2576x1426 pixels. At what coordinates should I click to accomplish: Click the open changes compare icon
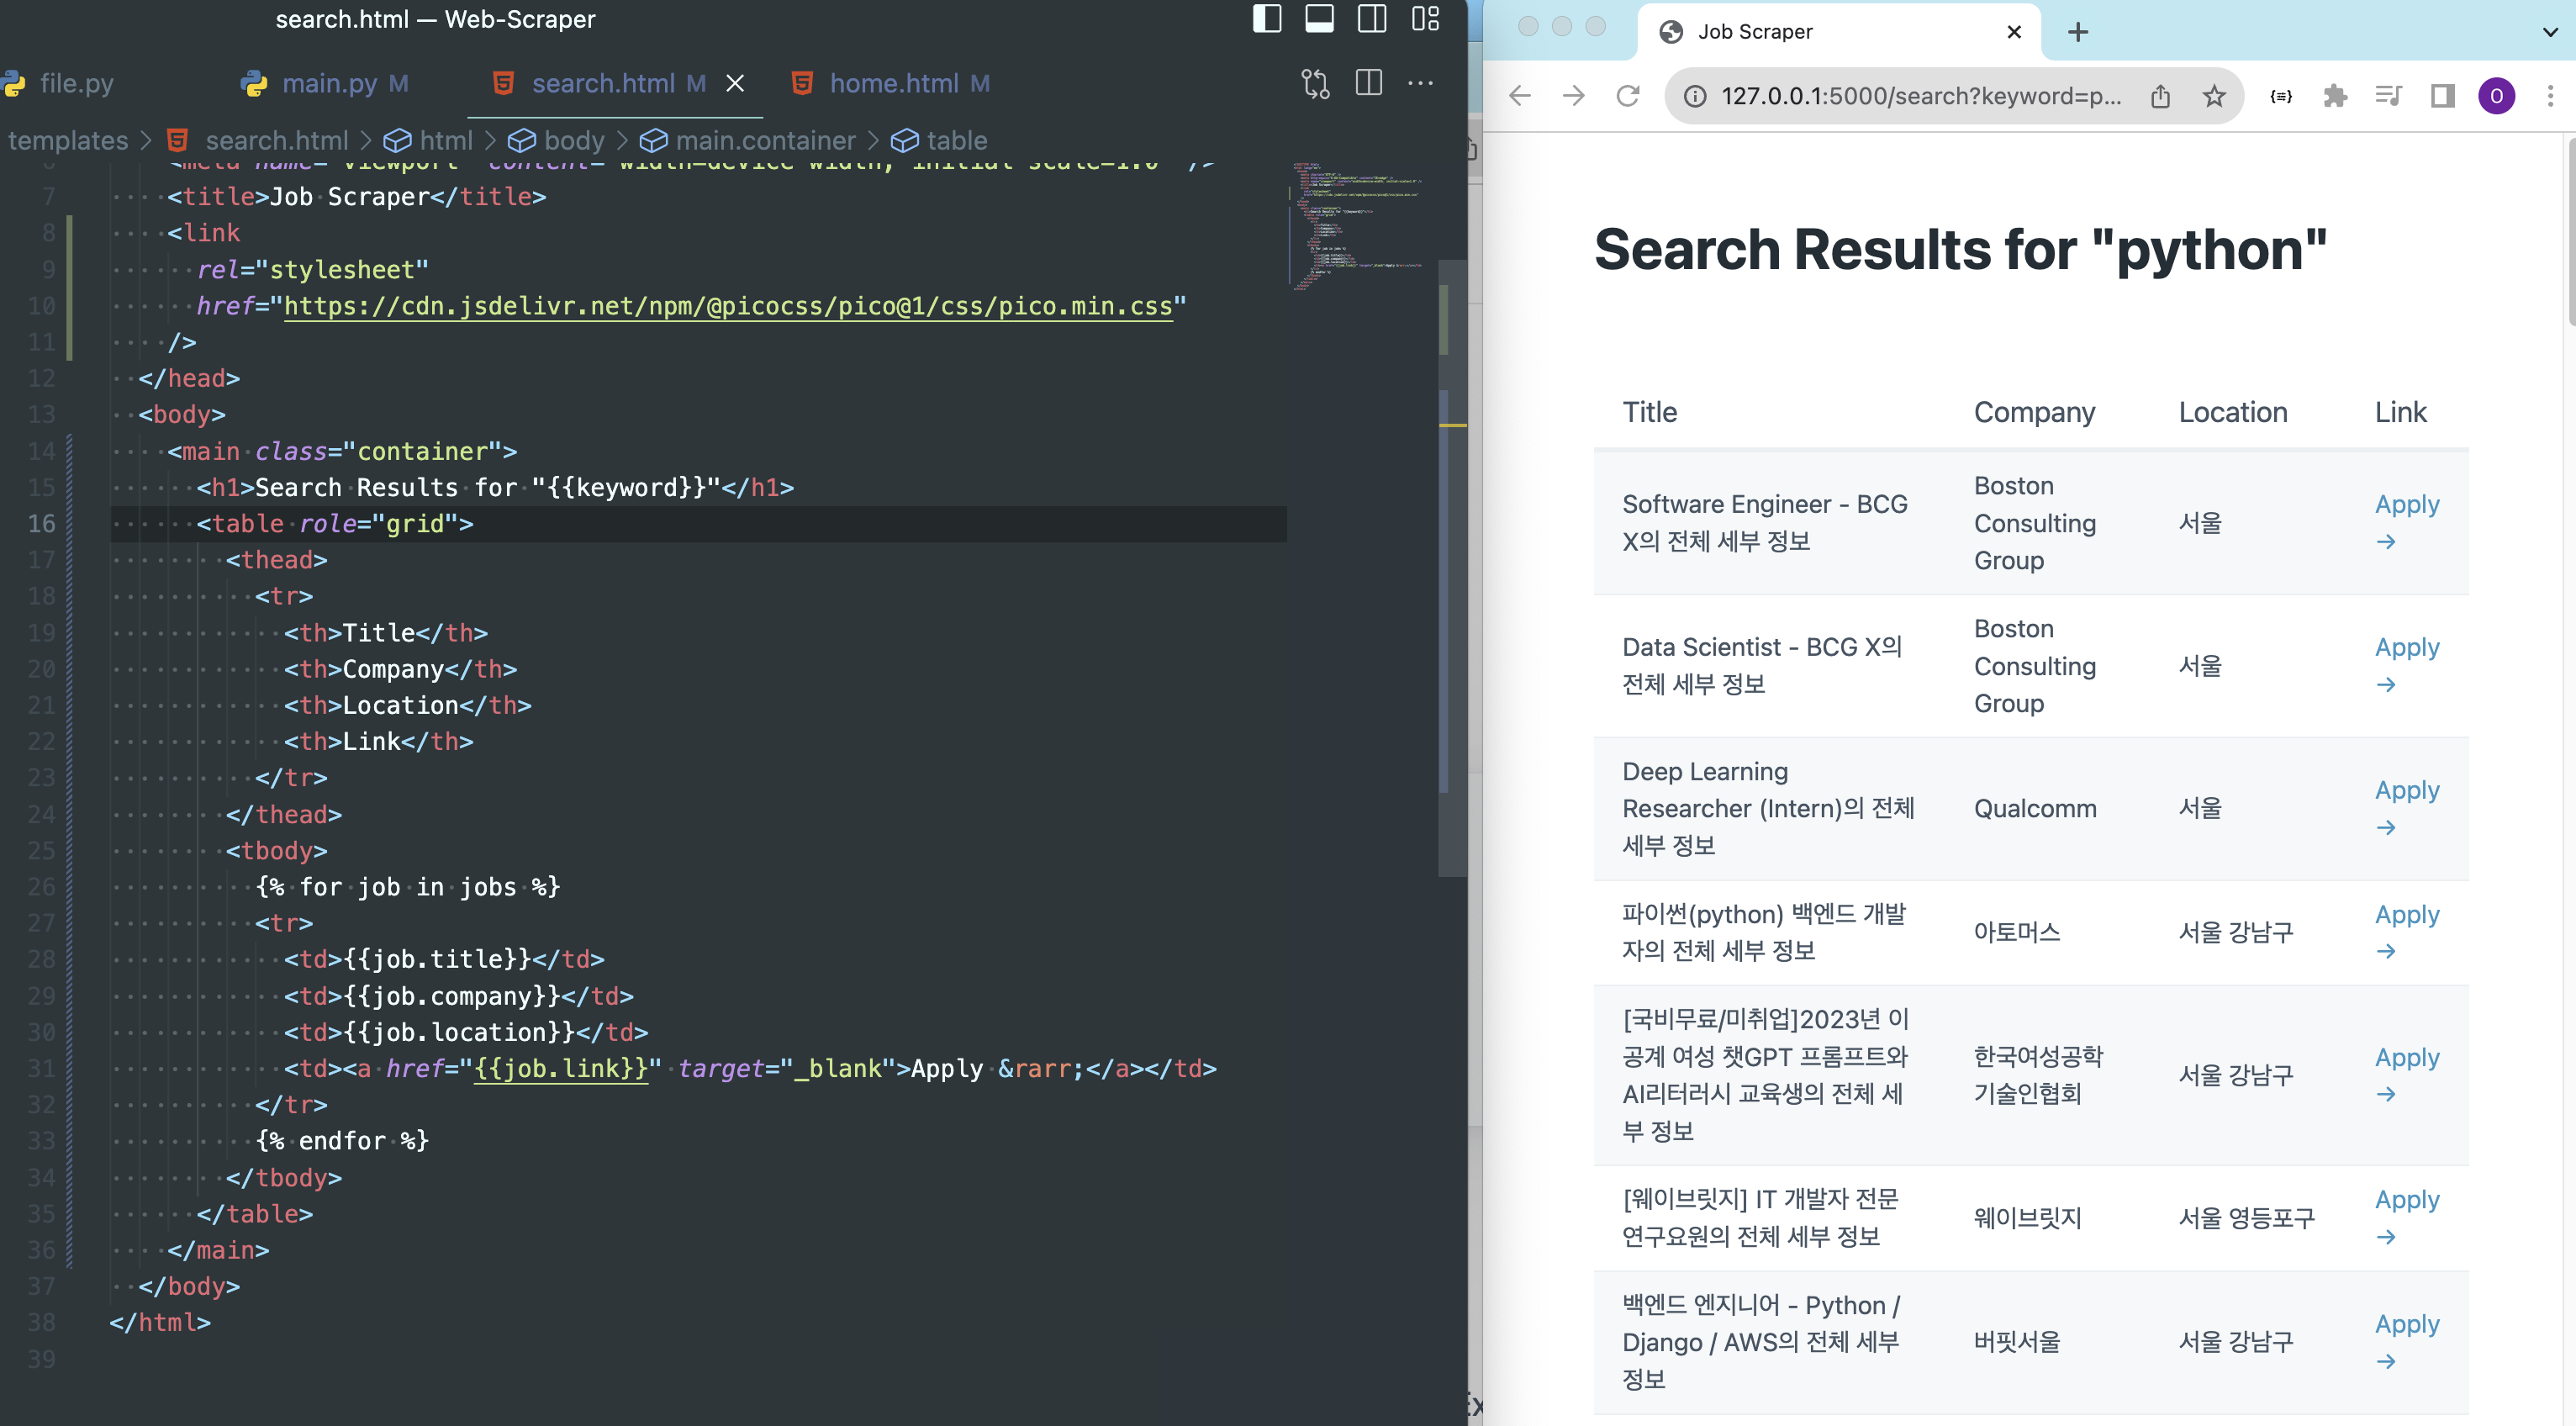click(x=1315, y=83)
